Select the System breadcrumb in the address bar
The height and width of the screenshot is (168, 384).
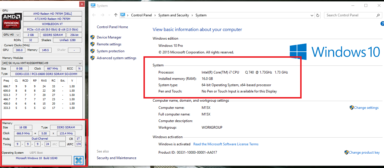[x=201, y=15]
